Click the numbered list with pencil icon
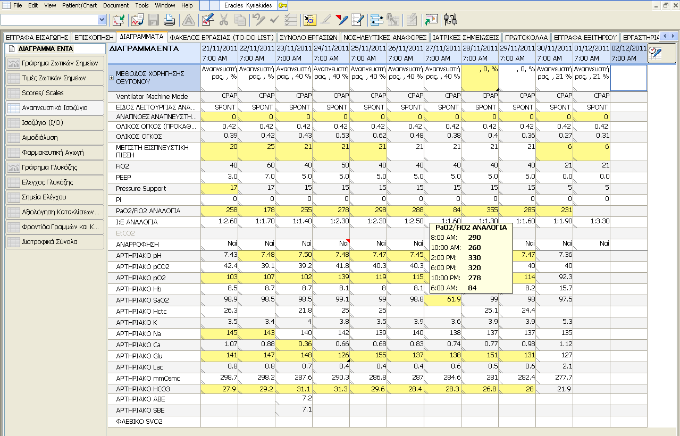680x436 pixels. tap(358, 20)
